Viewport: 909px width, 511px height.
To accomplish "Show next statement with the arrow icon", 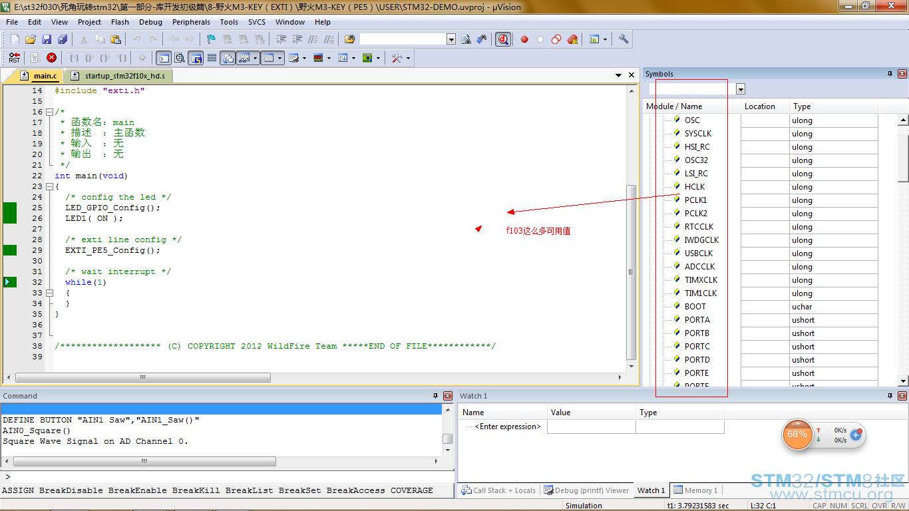I will coord(142,58).
